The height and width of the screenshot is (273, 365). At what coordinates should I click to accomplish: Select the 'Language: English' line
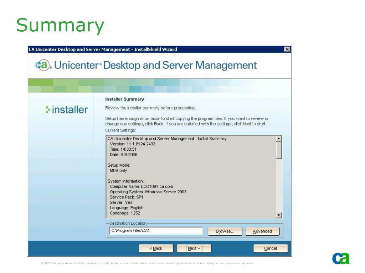coord(127,208)
